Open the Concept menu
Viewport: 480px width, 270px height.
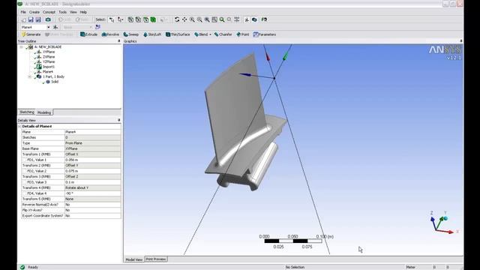pyautogui.click(x=49, y=12)
